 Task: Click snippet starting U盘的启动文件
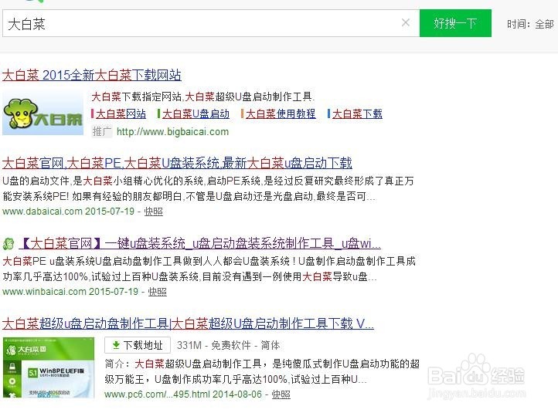click(208, 188)
